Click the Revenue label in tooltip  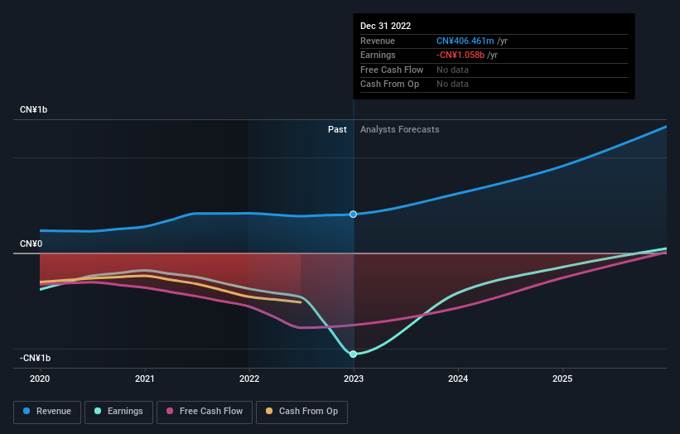[378, 41]
